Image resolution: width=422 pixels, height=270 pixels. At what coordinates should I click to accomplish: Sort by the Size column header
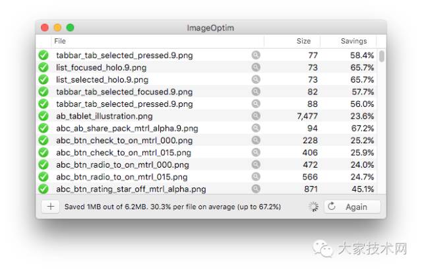(292, 41)
